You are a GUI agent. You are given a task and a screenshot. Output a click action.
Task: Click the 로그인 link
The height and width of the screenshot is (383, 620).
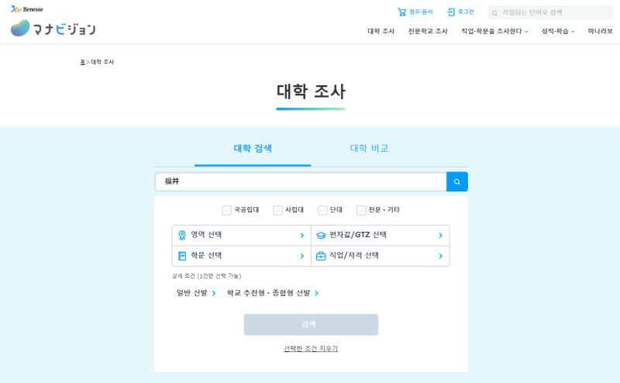[x=466, y=12]
